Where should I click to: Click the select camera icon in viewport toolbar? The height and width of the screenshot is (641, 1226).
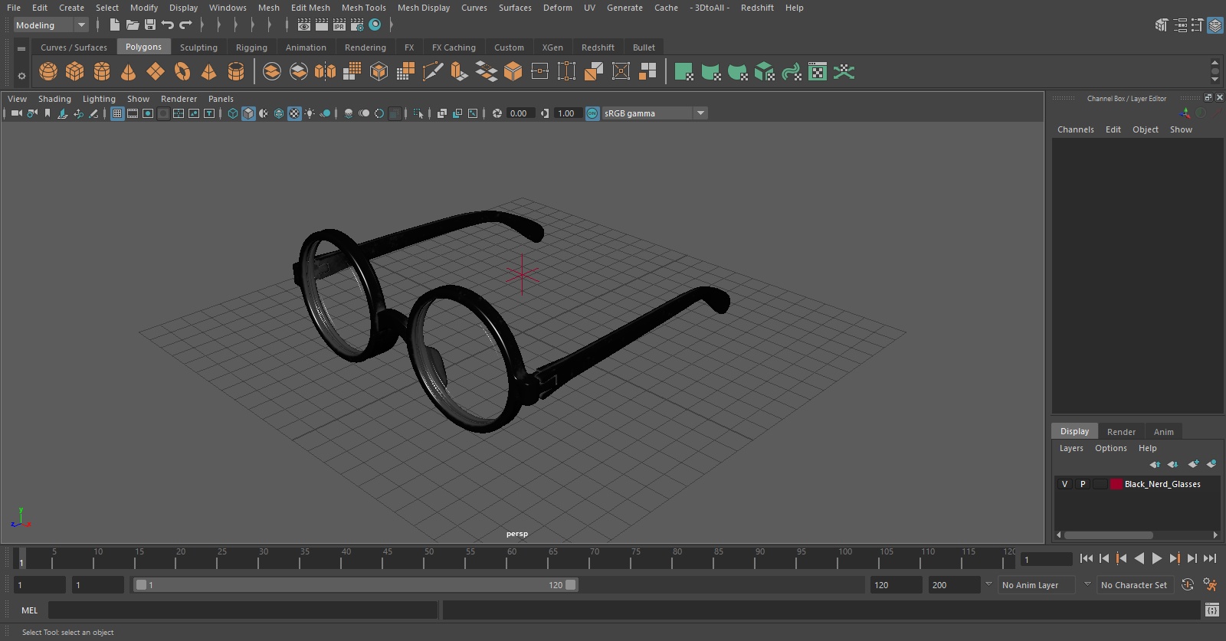[16, 113]
